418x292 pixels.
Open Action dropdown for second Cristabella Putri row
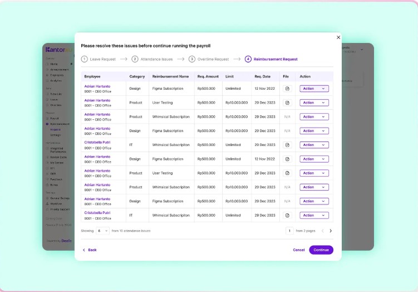pyautogui.click(x=314, y=216)
